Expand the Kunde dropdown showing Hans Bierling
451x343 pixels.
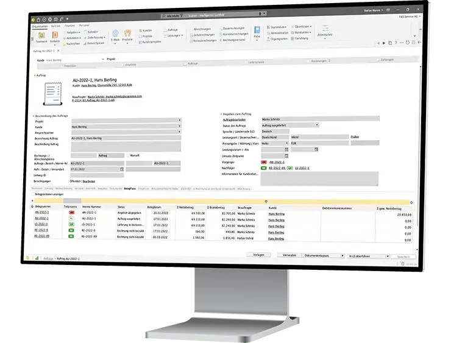[179, 126]
